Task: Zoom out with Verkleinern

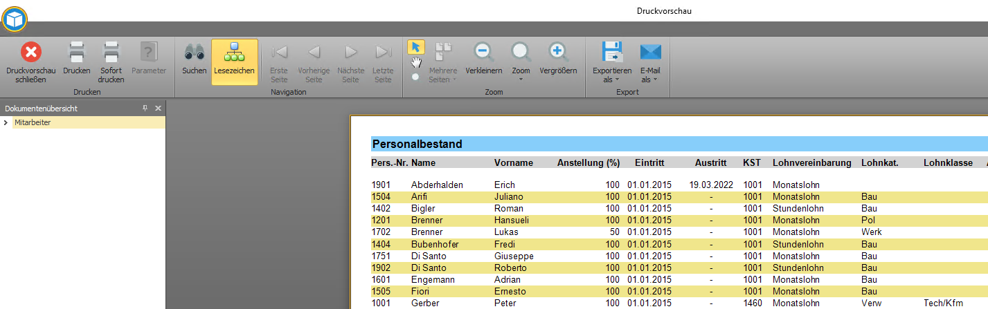Action: click(483, 58)
